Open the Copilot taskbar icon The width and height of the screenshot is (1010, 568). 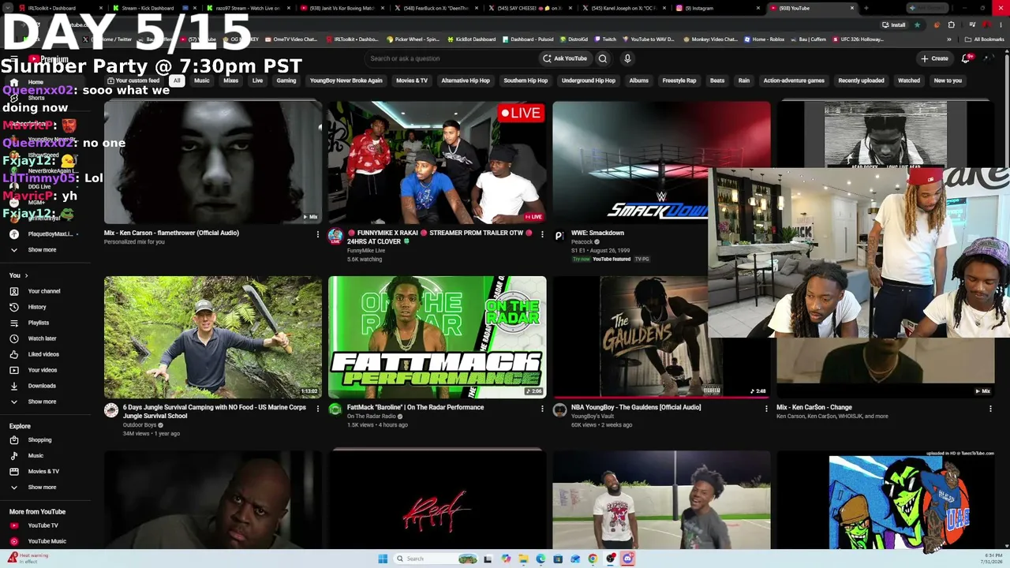(x=506, y=559)
